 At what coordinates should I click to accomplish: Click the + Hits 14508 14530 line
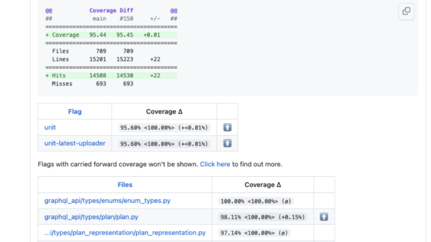(111, 75)
